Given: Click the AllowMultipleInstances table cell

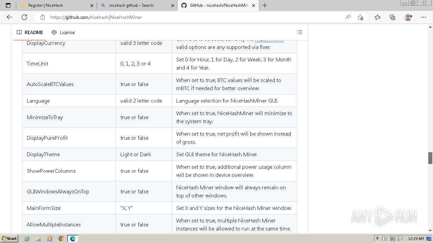Looking at the screenshot, I should [x=69, y=224].
